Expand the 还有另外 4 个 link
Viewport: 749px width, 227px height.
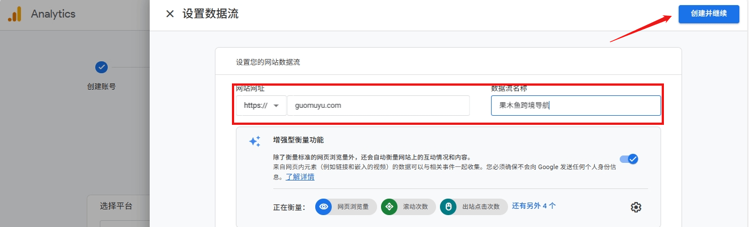(534, 206)
